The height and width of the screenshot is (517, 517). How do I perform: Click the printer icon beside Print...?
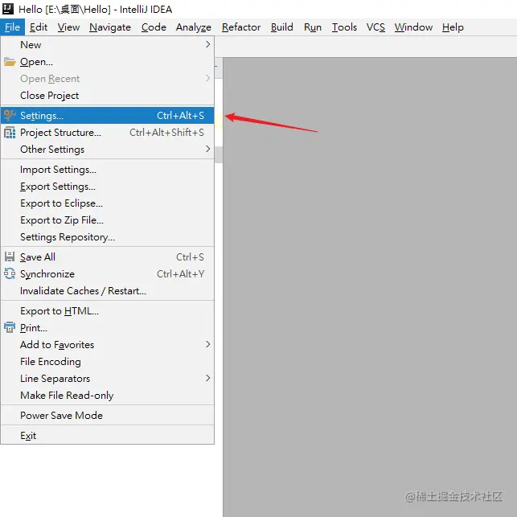(x=10, y=327)
